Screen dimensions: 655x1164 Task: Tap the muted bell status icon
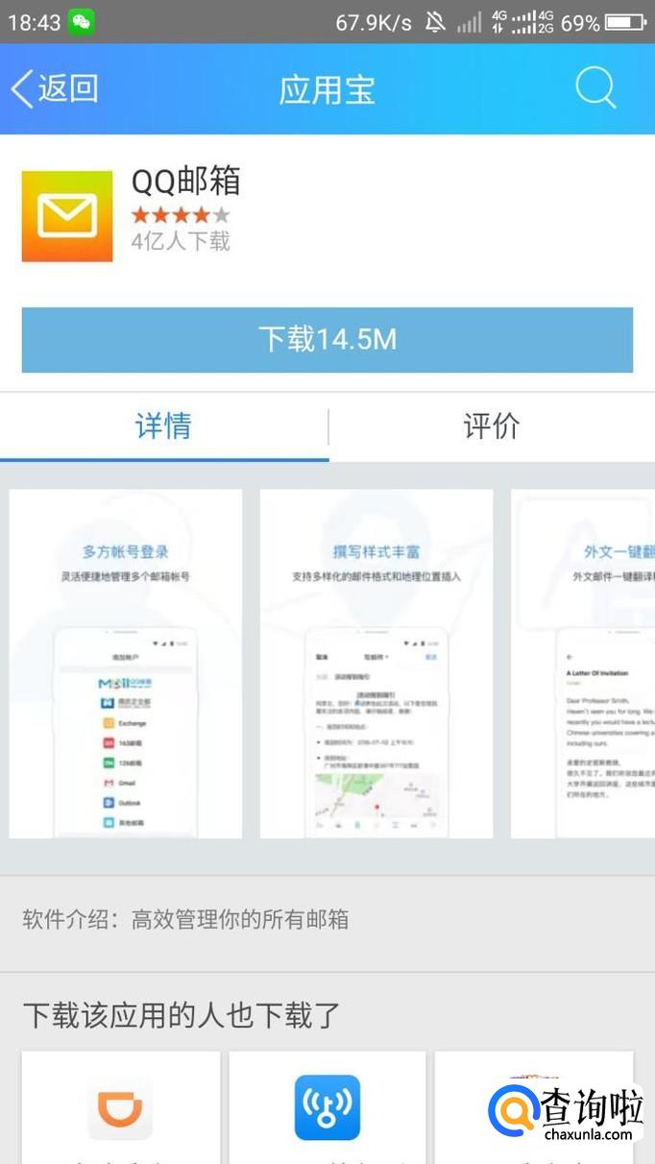click(x=435, y=22)
